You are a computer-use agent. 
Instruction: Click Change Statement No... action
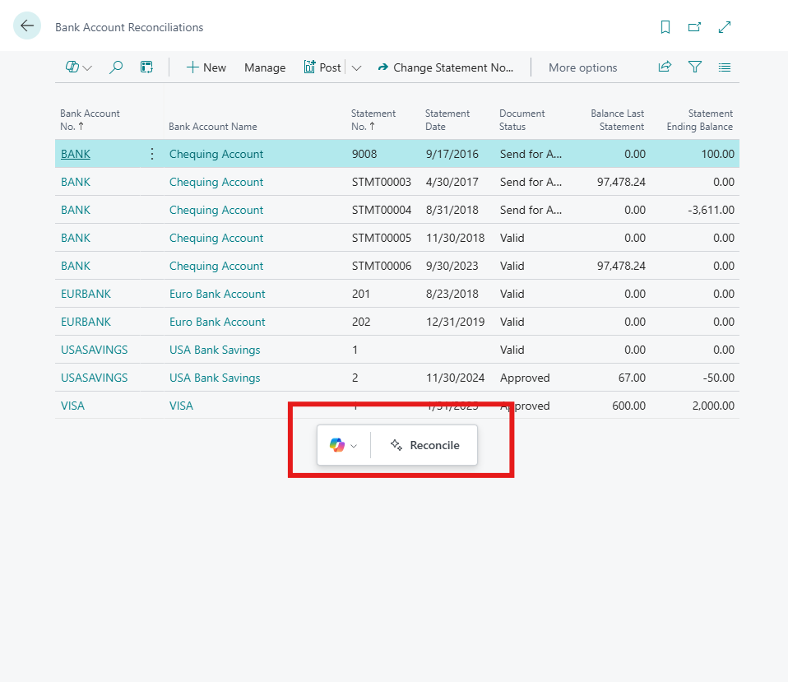point(445,67)
